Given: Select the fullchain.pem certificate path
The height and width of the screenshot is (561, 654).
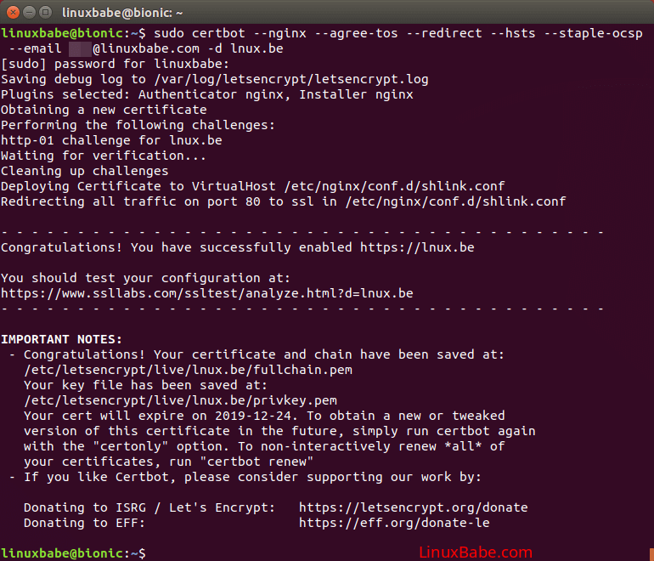Looking at the screenshot, I should point(188,370).
